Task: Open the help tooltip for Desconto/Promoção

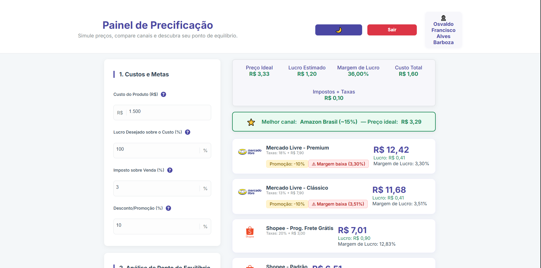Action: click(x=168, y=208)
